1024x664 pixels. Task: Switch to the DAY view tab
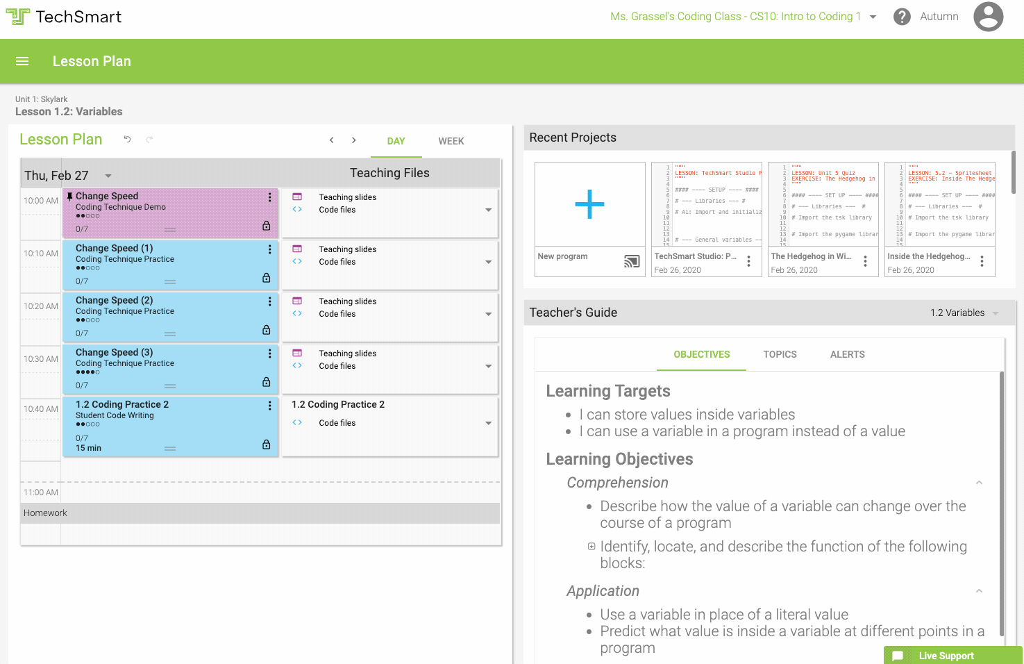pos(396,141)
